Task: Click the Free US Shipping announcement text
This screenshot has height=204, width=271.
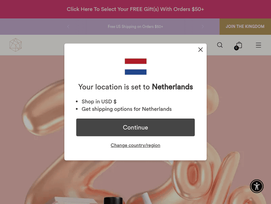Action: (135, 26)
